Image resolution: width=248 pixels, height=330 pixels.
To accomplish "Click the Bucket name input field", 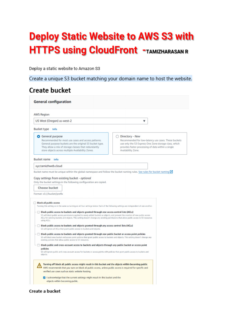I will [90, 166].
